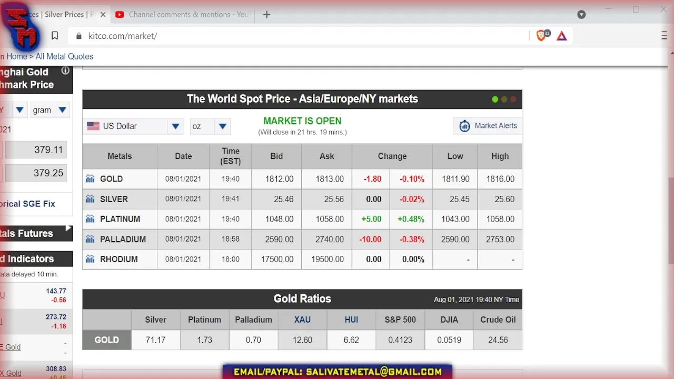Click the Brave Shields lion icon
The height and width of the screenshot is (379, 674).
[542, 36]
